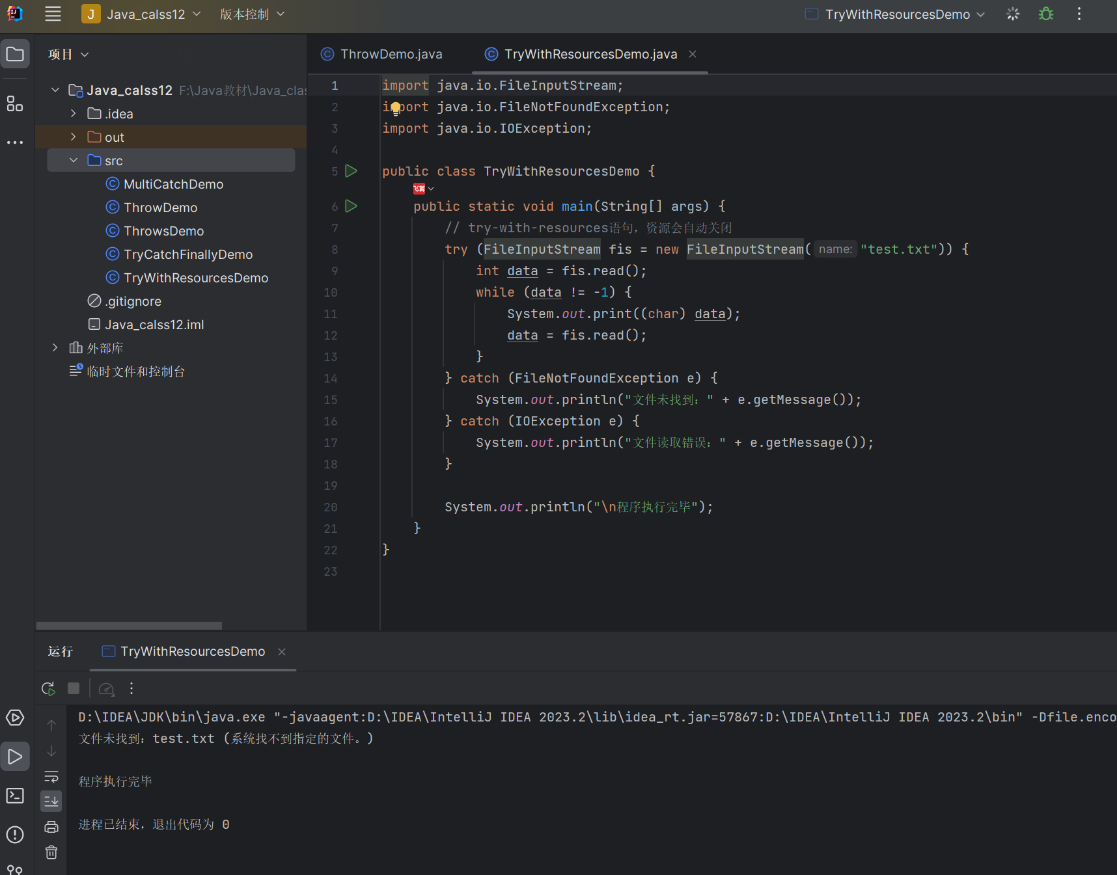Click the Rerun icon in Run panel
This screenshot has height=875, width=1117.
48,688
